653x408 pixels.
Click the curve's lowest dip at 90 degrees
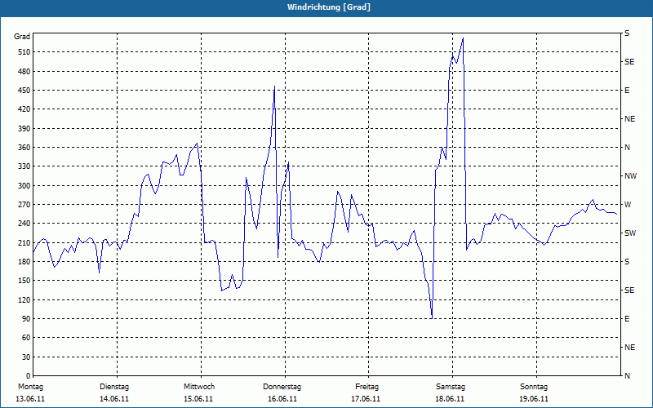point(433,318)
